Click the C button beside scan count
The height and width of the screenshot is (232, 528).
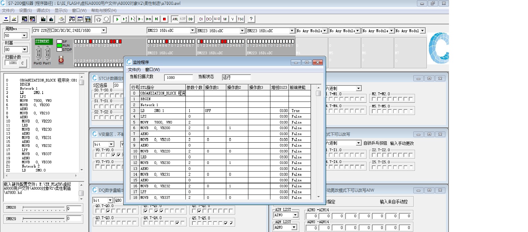point(22,63)
